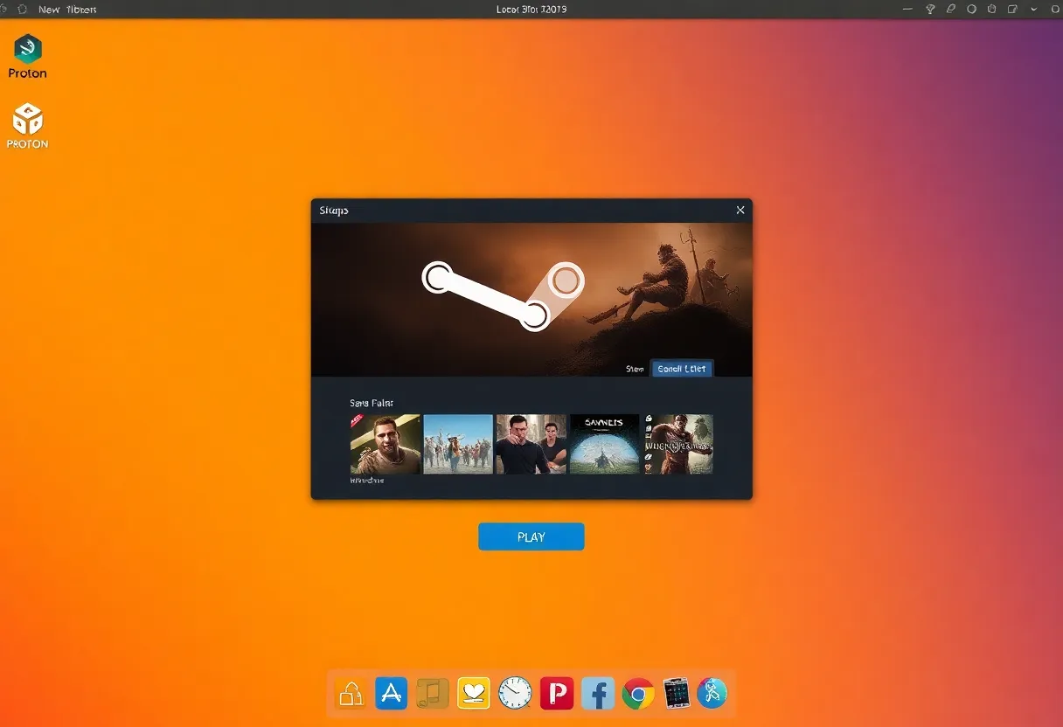
Task: Open the second top bar menu beside New
Action: [x=81, y=10]
